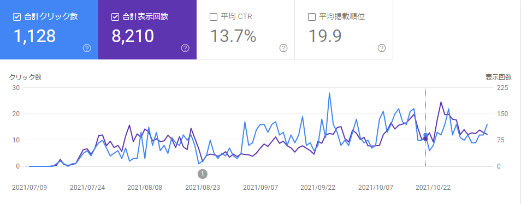Click the 2021/07/24 date label
Viewport: 521px width, 204px height.
pos(87,188)
